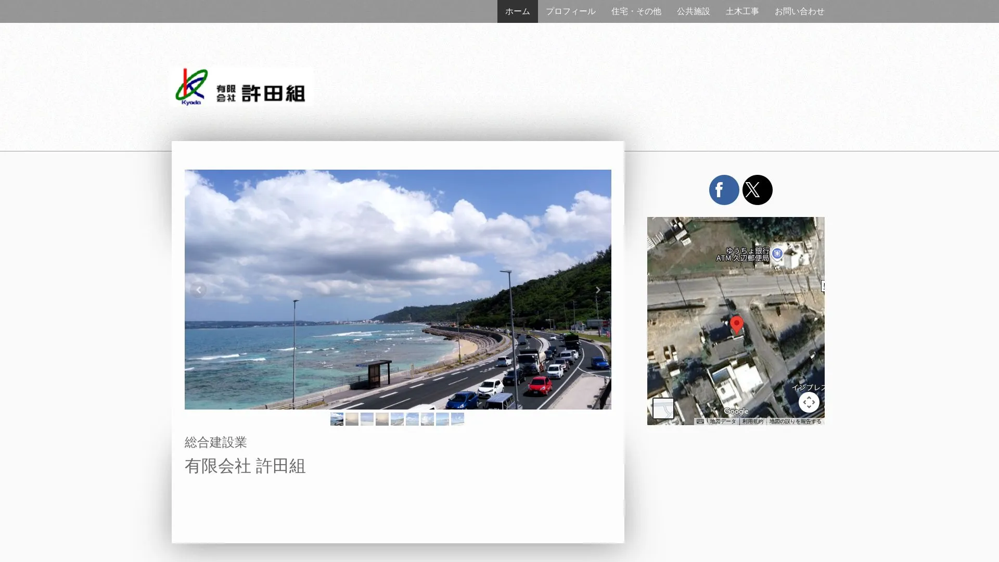Select the fifth slideshow thumbnail

[397, 419]
